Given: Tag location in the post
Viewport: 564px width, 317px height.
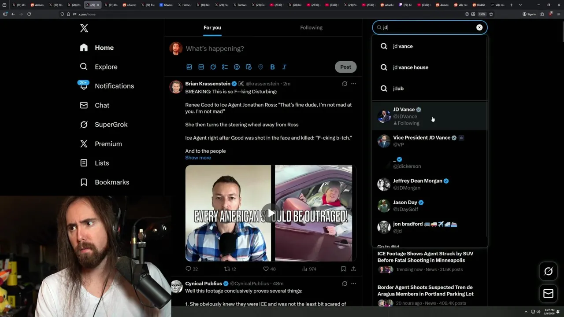Looking at the screenshot, I should pyautogui.click(x=260, y=67).
